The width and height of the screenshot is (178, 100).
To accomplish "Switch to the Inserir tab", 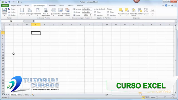I will point(27,6).
